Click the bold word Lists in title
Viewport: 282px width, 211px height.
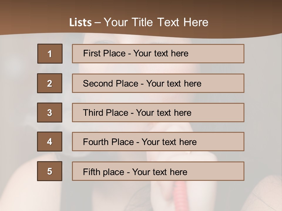80,23
